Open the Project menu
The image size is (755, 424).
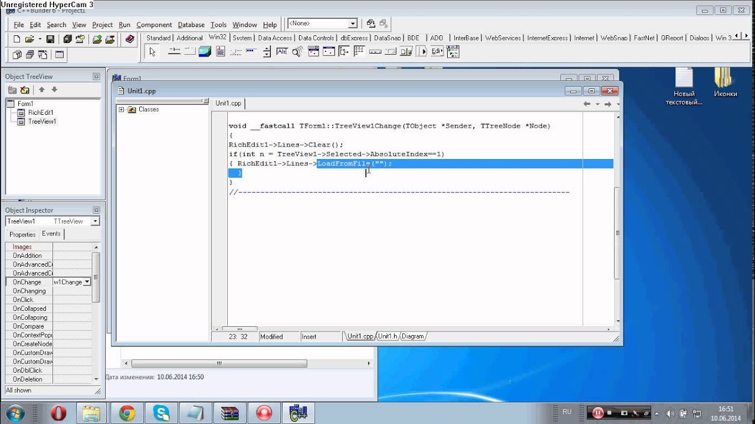click(102, 25)
